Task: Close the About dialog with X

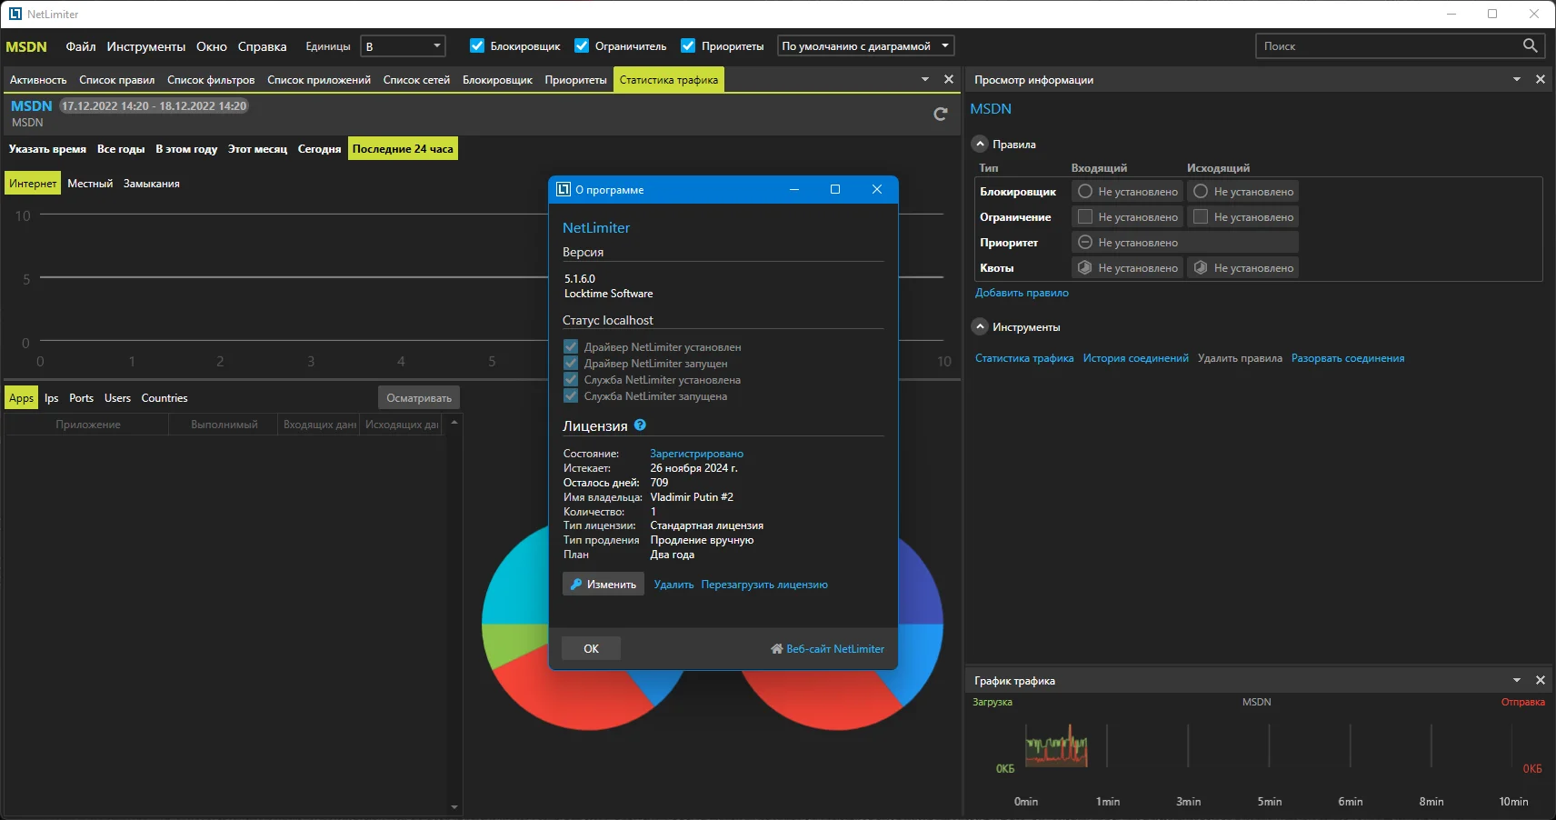Action: pos(877,189)
